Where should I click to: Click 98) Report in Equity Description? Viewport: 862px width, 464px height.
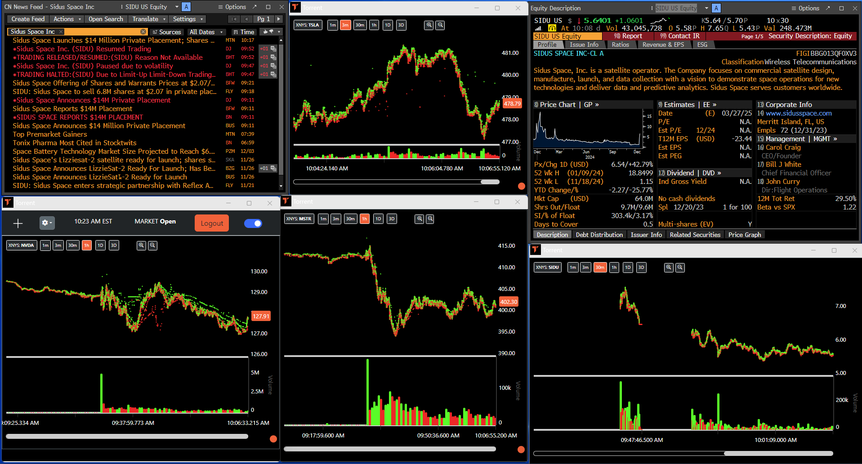628,36
